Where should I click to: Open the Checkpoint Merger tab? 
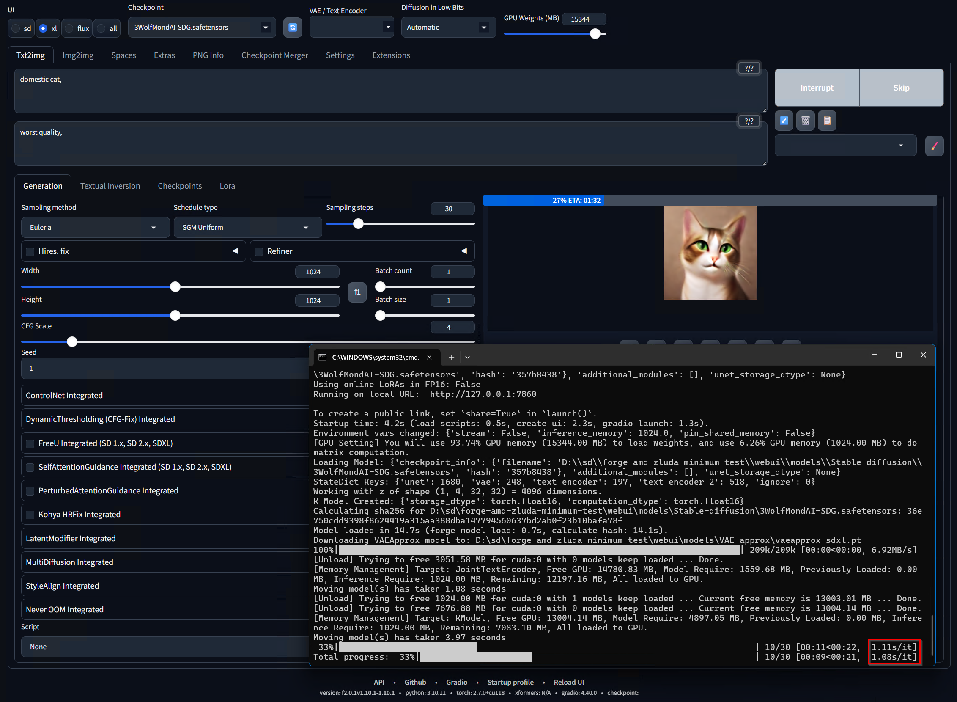275,55
